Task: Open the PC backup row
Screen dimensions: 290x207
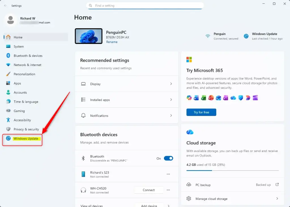Action: tap(233, 185)
